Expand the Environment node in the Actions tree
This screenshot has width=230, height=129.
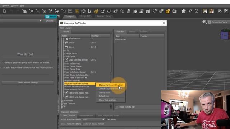click(x=62, y=101)
